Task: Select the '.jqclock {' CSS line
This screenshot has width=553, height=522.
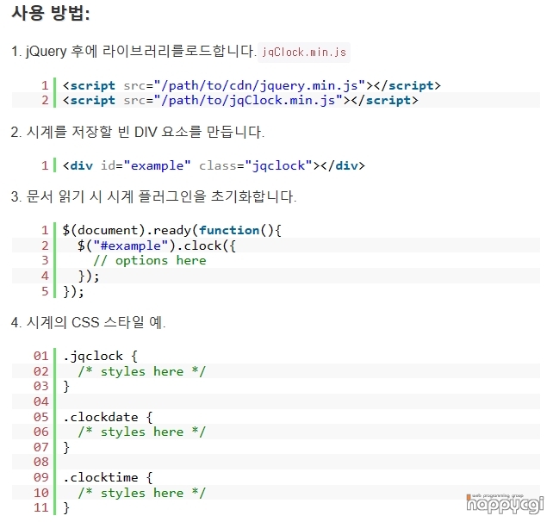Action: tap(100, 357)
